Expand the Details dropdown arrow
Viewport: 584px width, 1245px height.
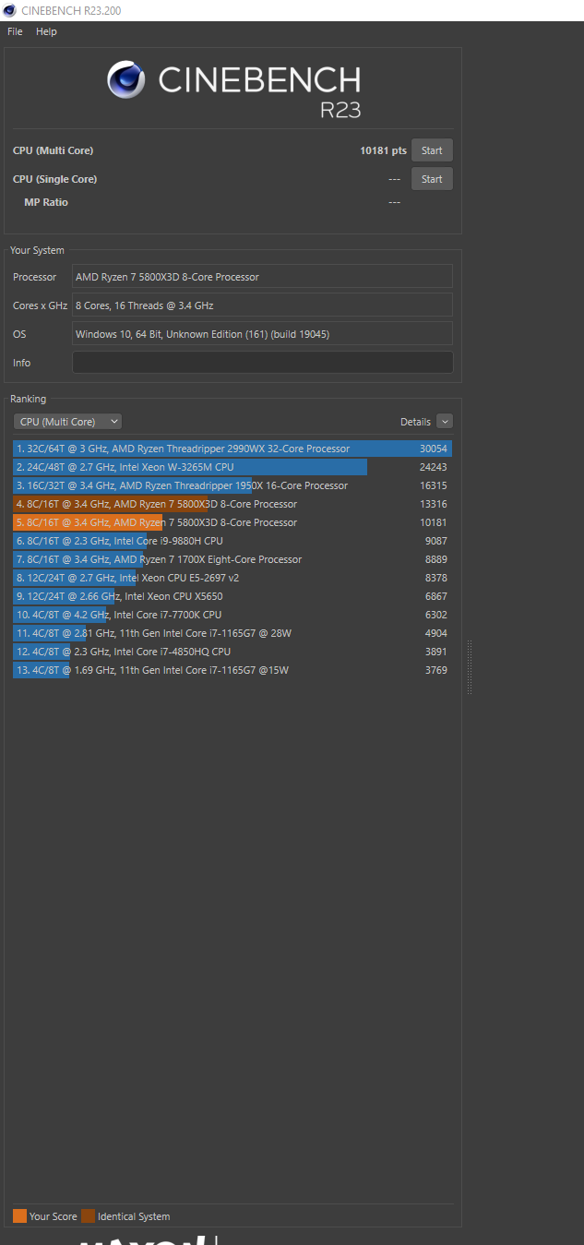tap(445, 422)
